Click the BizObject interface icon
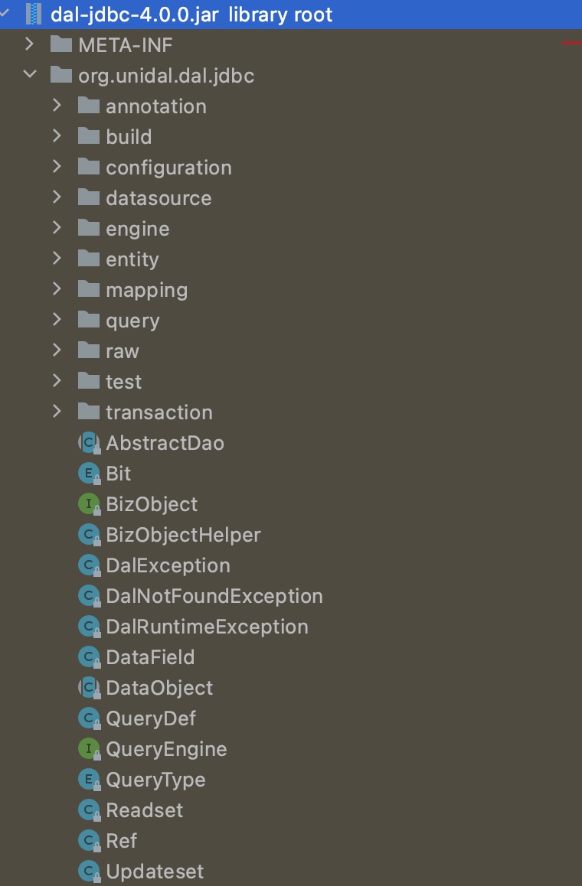The width and height of the screenshot is (582, 886). click(x=90, y=504)
